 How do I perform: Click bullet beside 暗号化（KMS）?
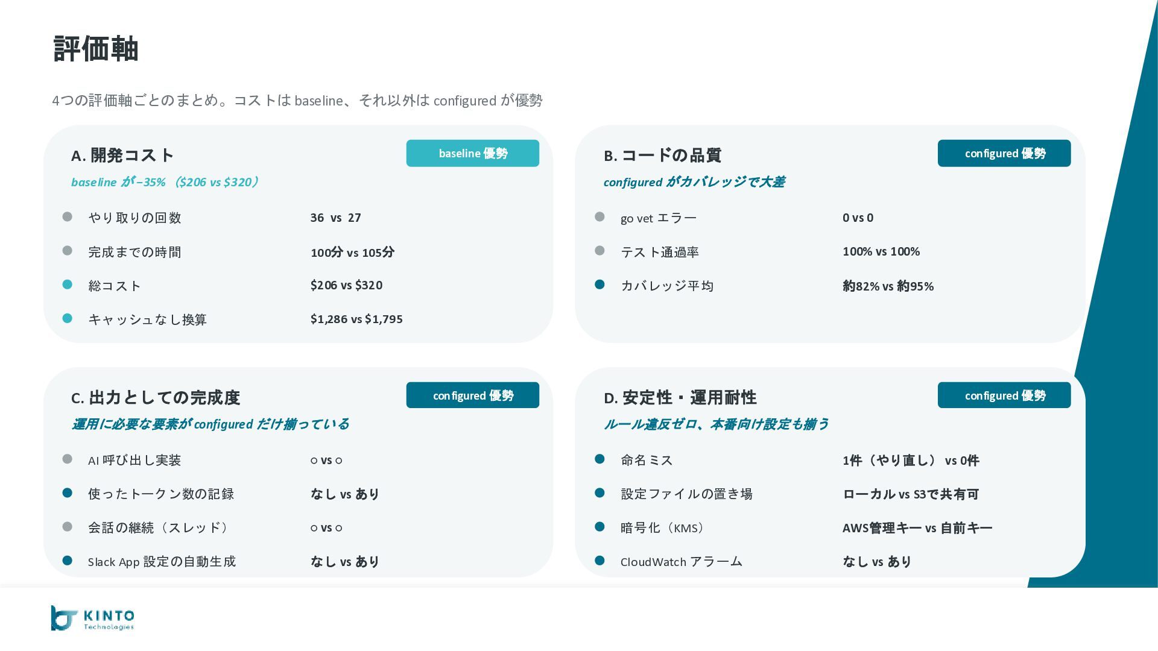[600, 527]
